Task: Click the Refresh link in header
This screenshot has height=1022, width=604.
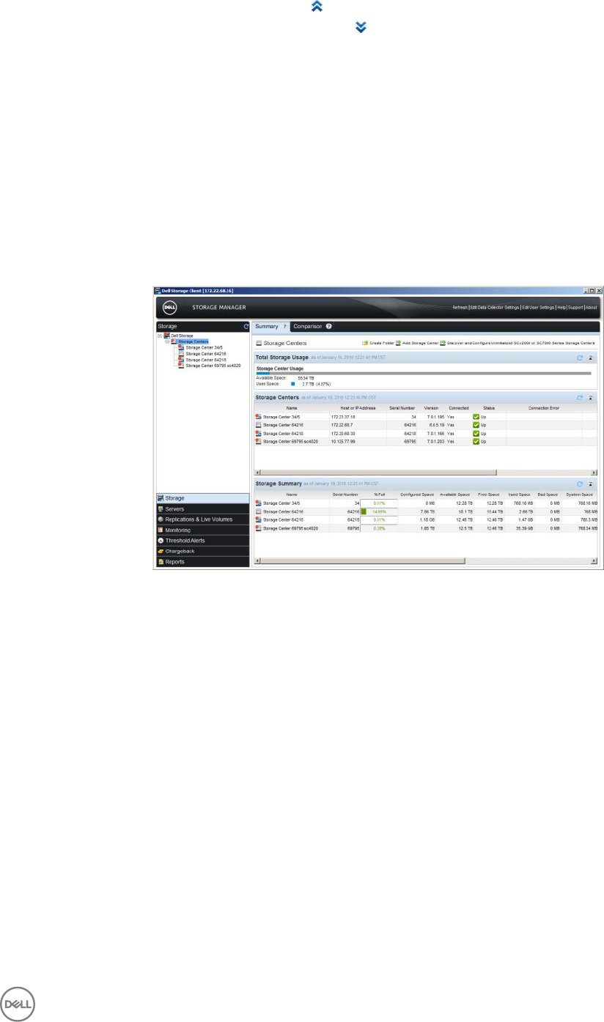Action: pos(460,308)
